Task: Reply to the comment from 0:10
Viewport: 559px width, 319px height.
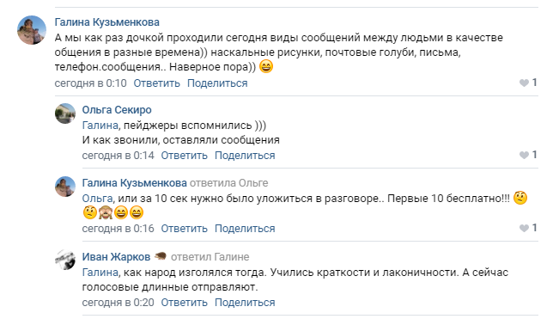Action: [156, 83]
